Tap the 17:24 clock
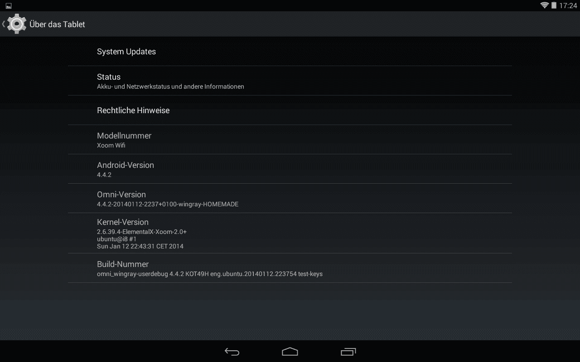The width and height of the screenshot is (580, 362). [x=568, y=6]
